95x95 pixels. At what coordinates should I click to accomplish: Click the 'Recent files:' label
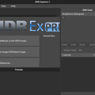click(x=49, y=36)
